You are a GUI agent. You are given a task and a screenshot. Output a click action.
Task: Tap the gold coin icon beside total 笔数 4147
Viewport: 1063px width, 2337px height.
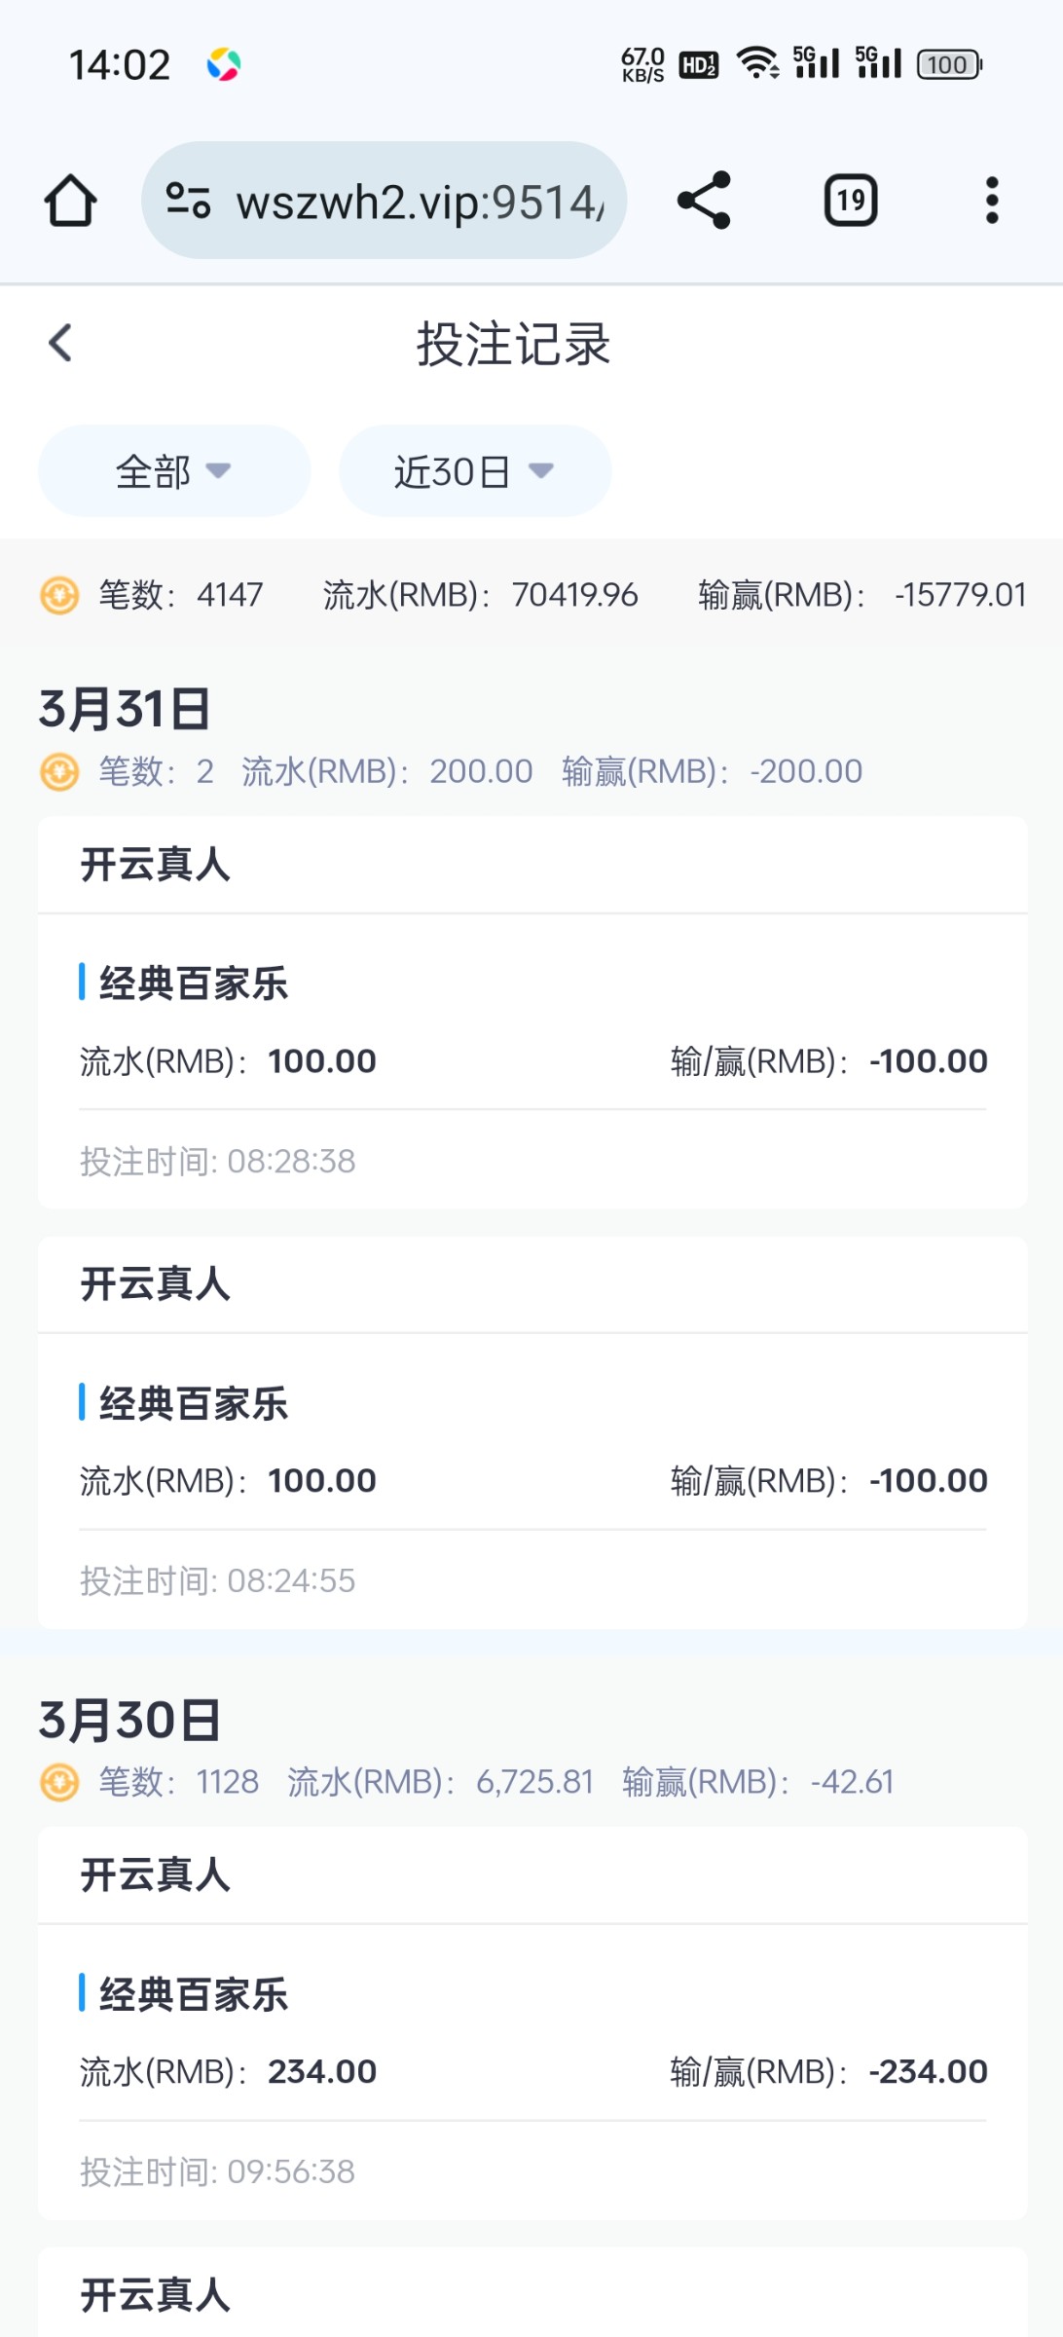pos(59,595)
